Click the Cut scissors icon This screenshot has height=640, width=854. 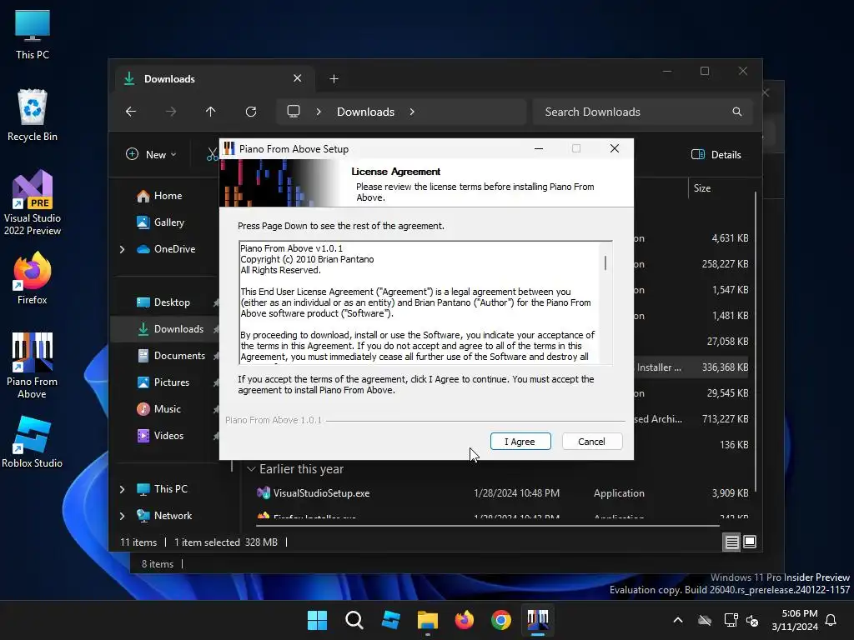212,154
